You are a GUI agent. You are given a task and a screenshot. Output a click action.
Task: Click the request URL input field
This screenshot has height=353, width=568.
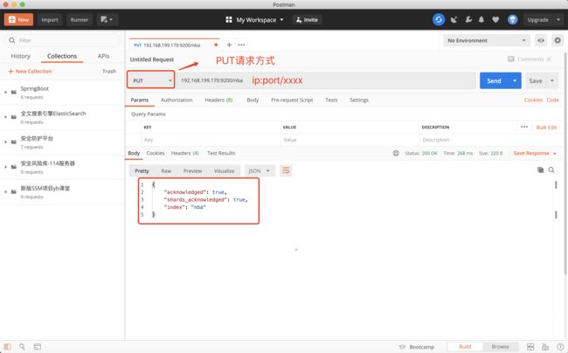tap(327, 80)
